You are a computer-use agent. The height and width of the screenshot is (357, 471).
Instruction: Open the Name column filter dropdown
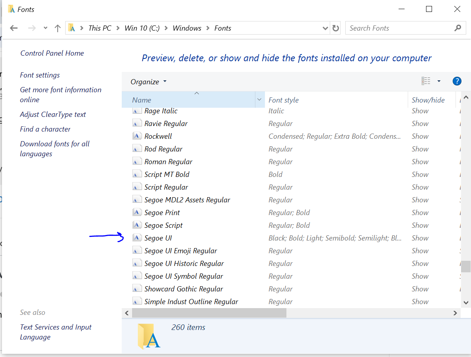(259, 99)
